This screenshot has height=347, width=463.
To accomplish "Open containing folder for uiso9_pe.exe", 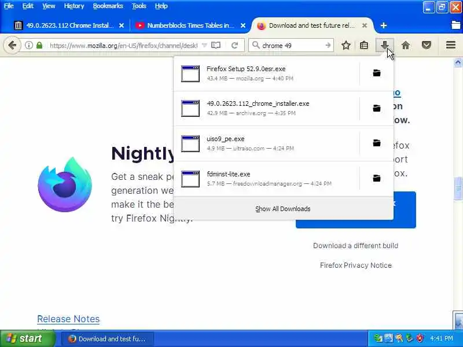I will [x=377, y=143].
